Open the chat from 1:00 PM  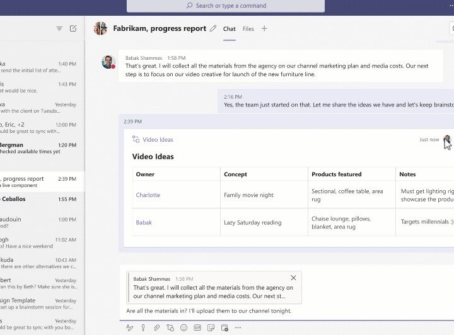click(42, 222)
